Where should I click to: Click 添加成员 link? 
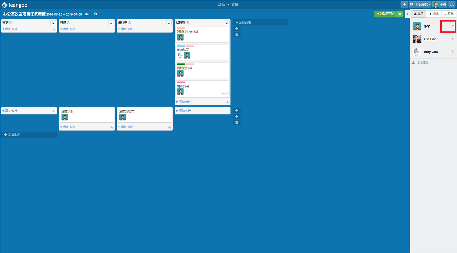pyautogui.click(x=421, y=63)
